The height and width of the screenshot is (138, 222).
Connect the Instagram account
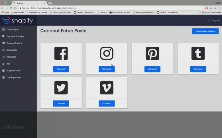click(107, 69)
